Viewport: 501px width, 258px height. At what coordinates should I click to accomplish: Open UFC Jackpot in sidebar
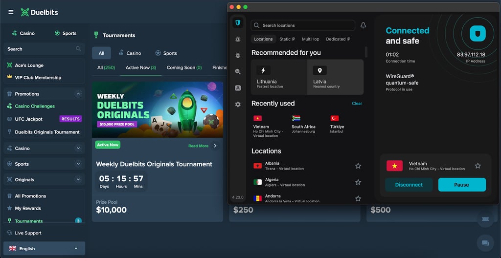click(29, 119)
